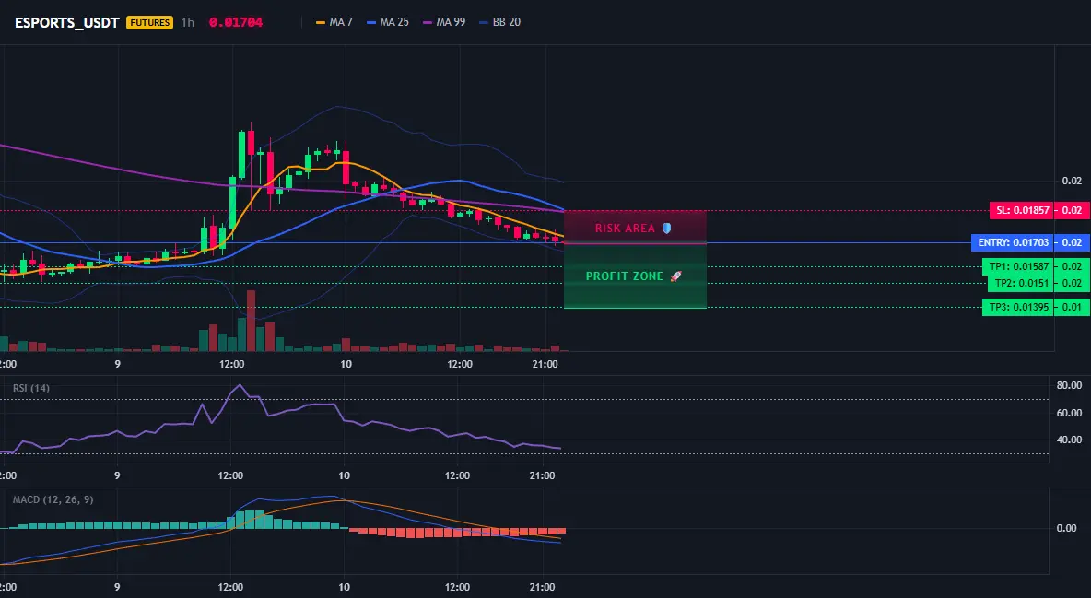Image resolution: width=1091 pixels, height=598 pixels.
Task: Click the TP3: 0.01395 target label
Action: pyautogui.click(x=1018, y=307)
